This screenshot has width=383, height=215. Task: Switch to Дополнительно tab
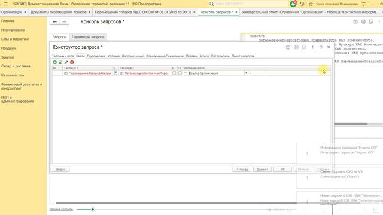pyautogui.click(x=133, y=56)
